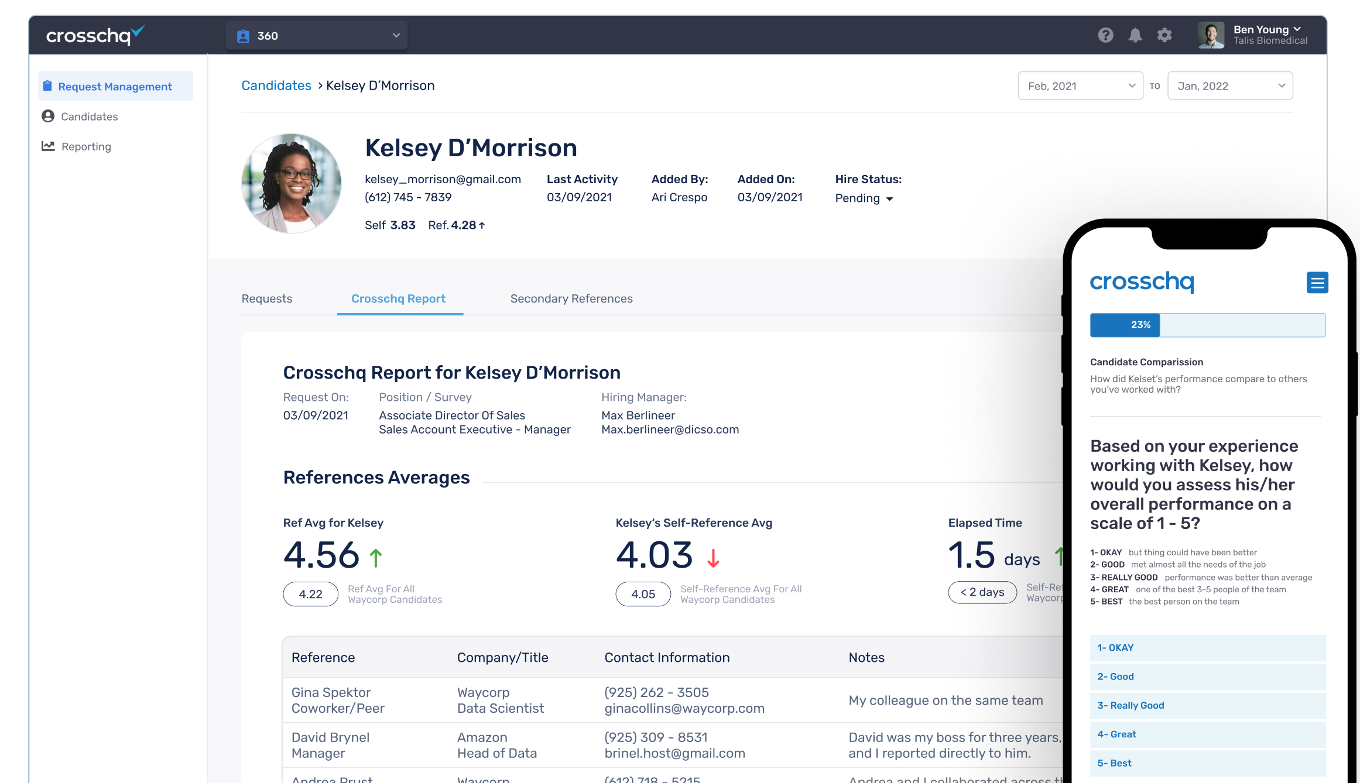Open the Ben Young account menu
This screenshot has width=1360, height=783.
click(1266, 35)
